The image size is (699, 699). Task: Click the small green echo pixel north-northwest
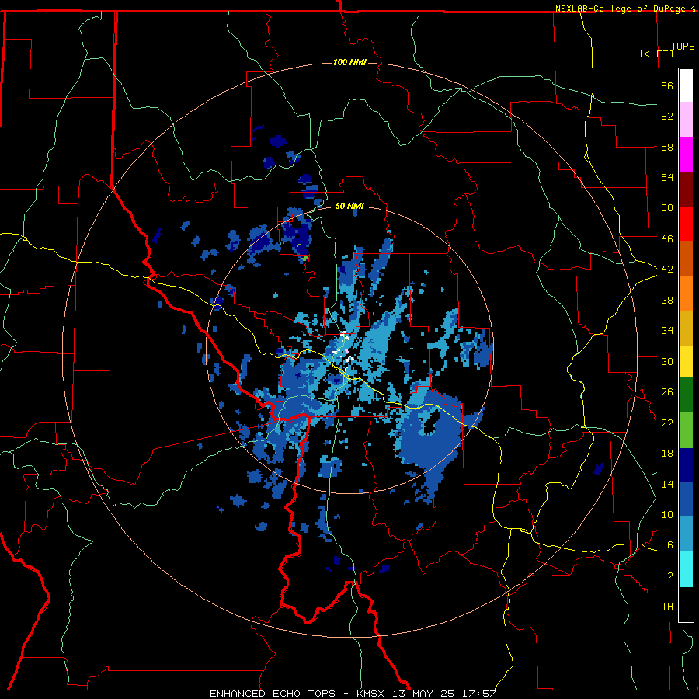[304, 258]
